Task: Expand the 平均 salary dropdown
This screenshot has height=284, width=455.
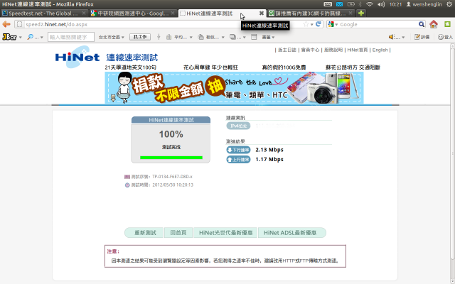Action: click(191, 38)
